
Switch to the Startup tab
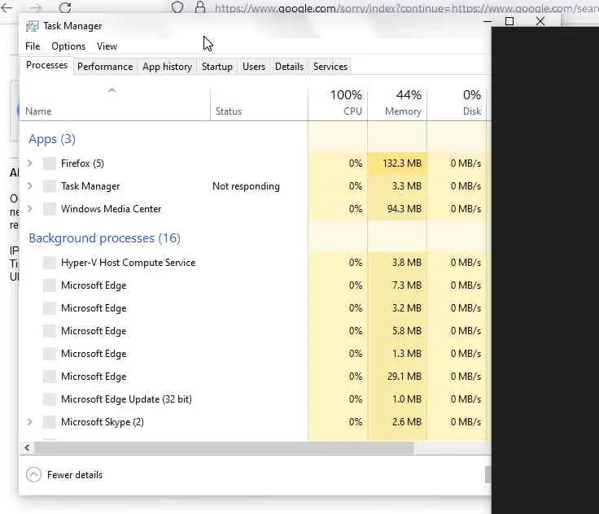pos(217,67)
